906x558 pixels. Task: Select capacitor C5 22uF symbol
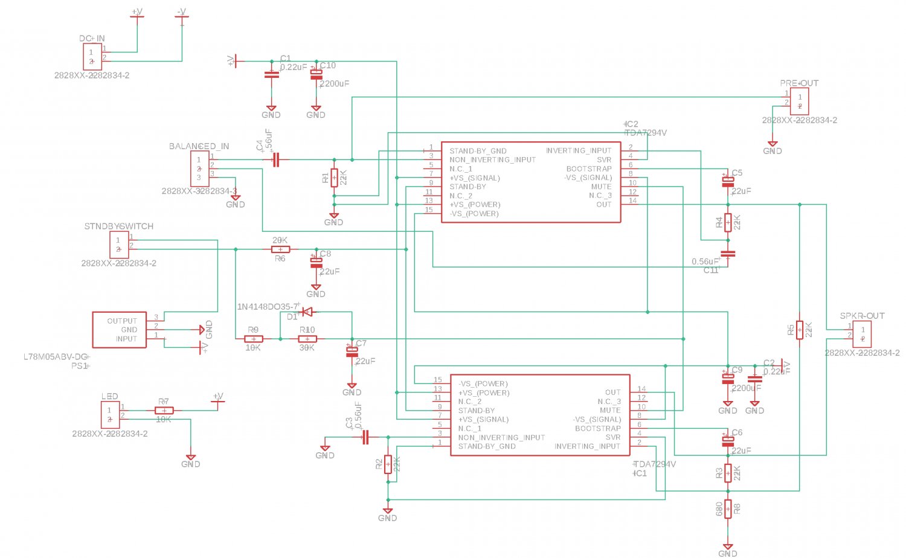click(728, 181)
